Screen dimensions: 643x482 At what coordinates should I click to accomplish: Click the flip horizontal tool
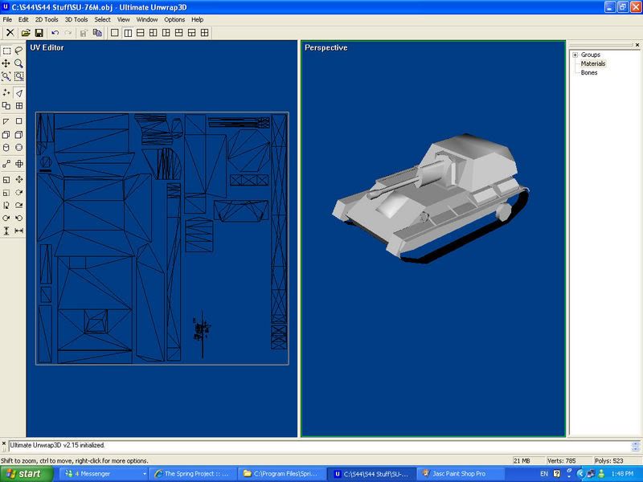coord(18,231)
